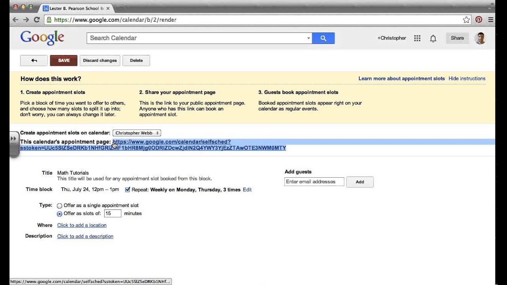Screen dimensions: 507x285
Task: Open the Christopher Webb calendar dropdown
Action: pos(137,133)
